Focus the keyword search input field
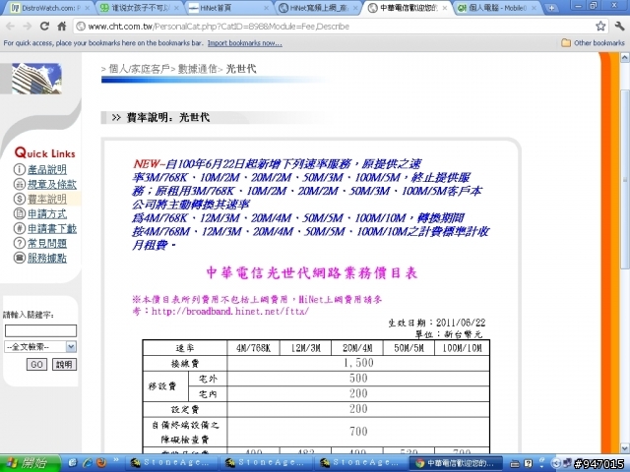630x472 pixels. [x=40, y=330]
